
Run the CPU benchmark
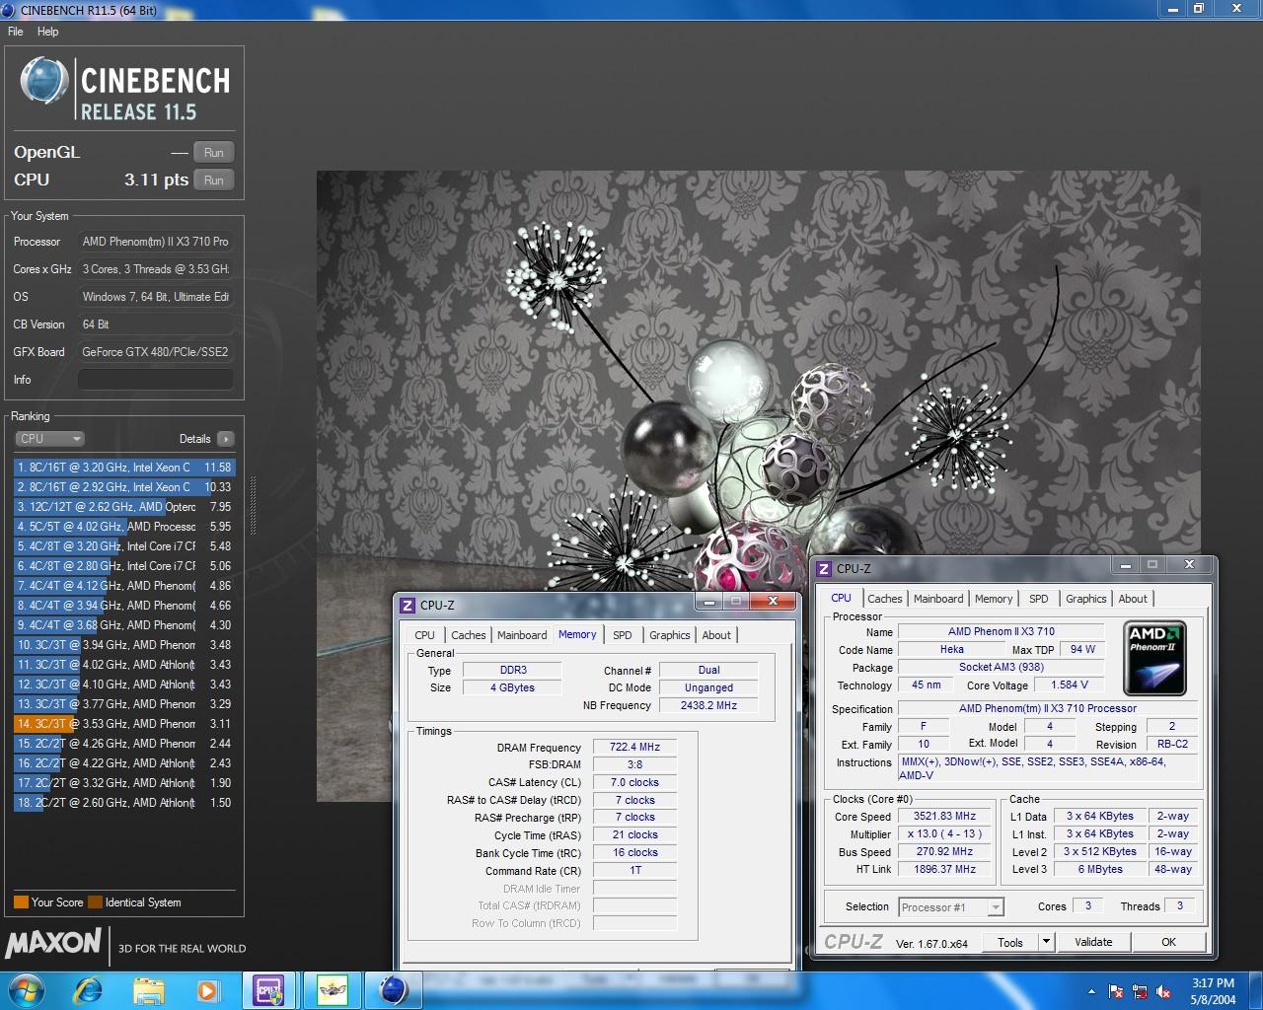tap(214, 180)
